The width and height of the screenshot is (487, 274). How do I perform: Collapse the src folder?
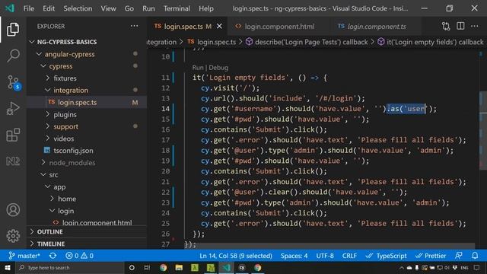point(43,174)
